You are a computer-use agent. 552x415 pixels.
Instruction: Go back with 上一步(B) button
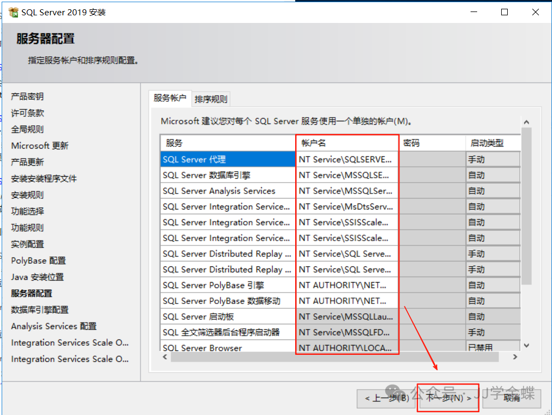point(386,399)
